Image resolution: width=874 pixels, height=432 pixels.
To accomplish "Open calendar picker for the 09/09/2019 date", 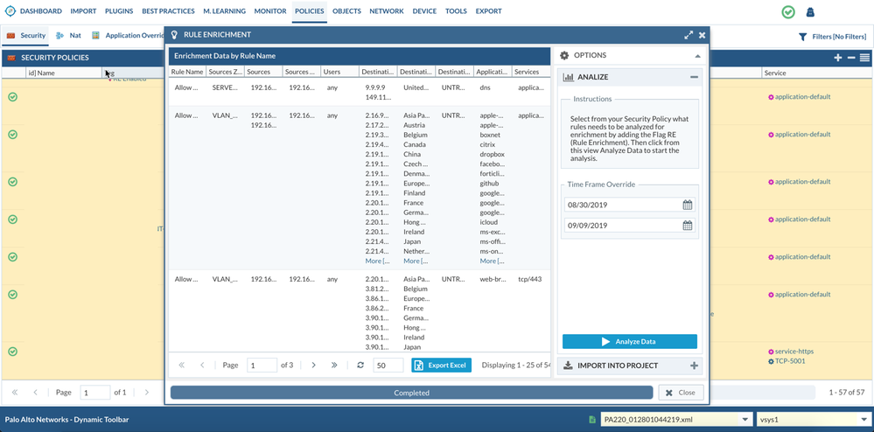I will pyautogui.click(x=688, y=226).
